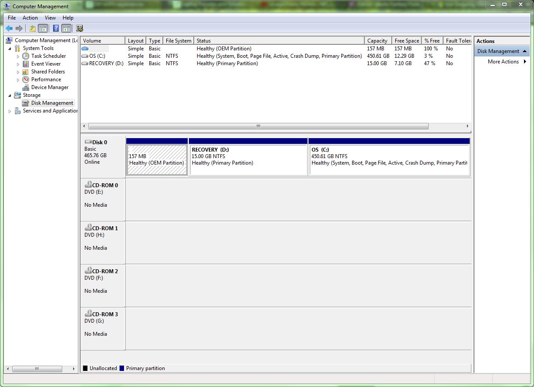Expand Services and Applications node

[10, 111]
